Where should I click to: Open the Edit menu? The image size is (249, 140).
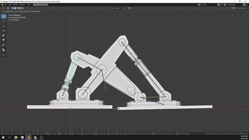10,5
